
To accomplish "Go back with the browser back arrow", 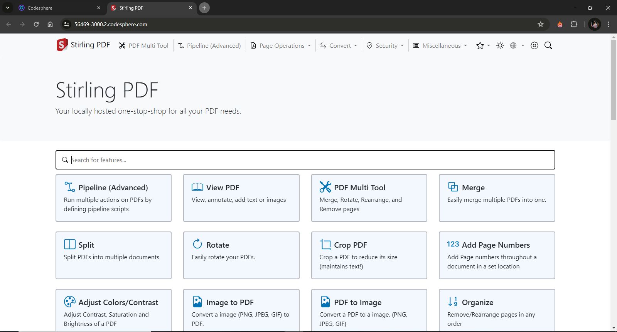I will 8,24.
